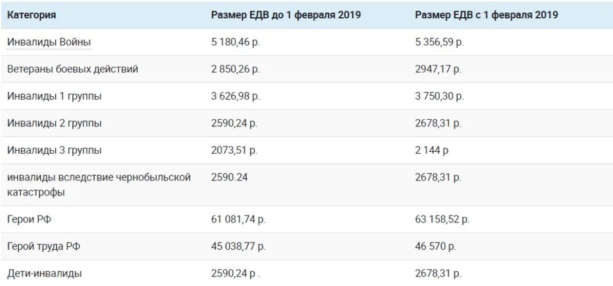Select the value "46 570 р."
The image size is (613, 286).
coord(436,246)
